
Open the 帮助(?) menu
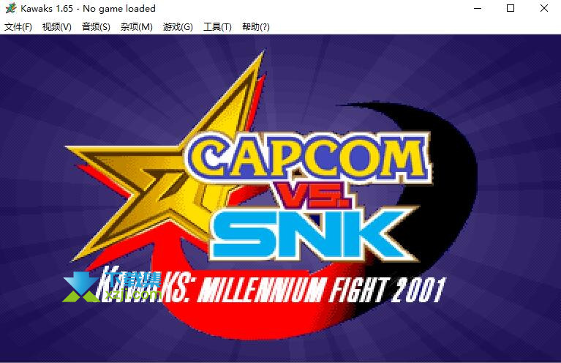click(255, 27)
